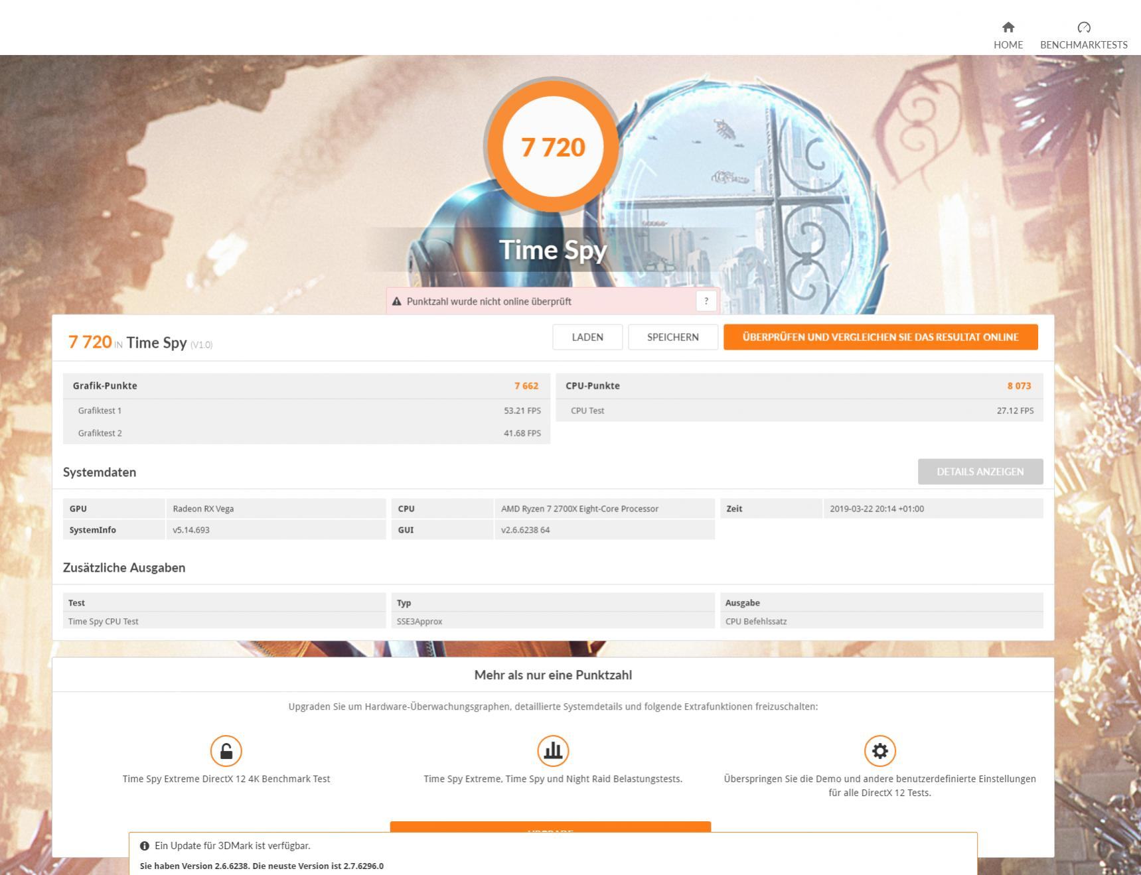Click Grafik-Punkte value 7 662
Screen dimensions: 1141x875
click(x=526, y=386)
